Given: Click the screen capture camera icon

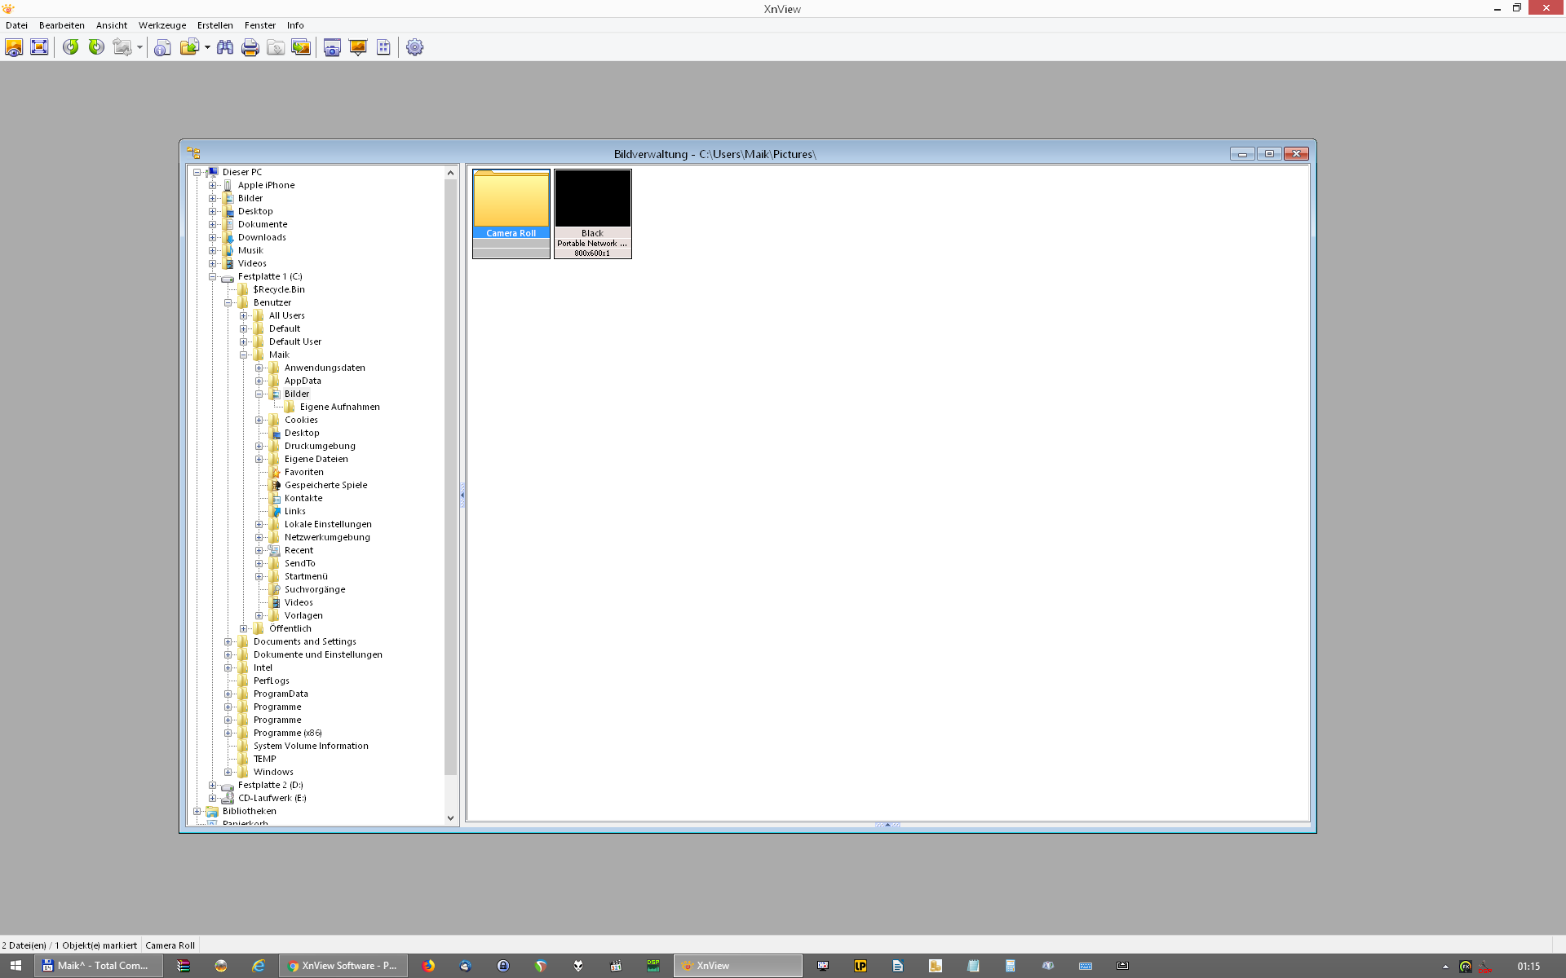Looking at the screenshot, I should pyautogui.click(x=332, y=47).
